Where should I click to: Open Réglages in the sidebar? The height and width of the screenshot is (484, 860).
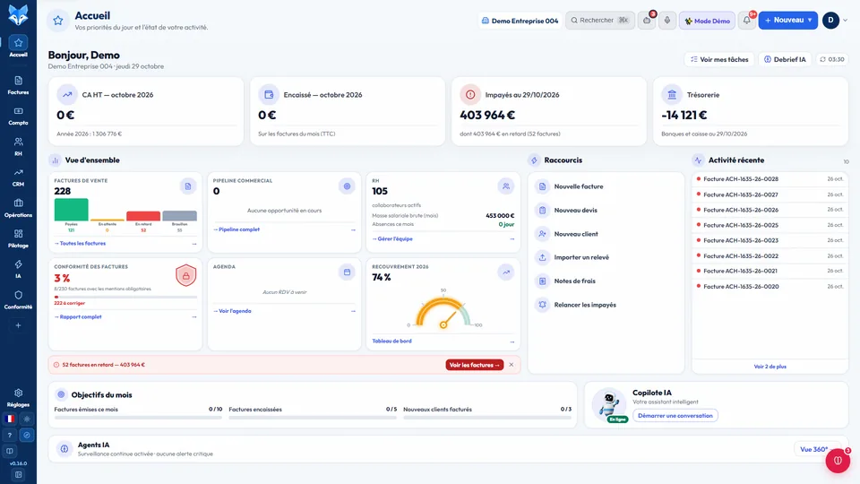[x=18, y=398]
